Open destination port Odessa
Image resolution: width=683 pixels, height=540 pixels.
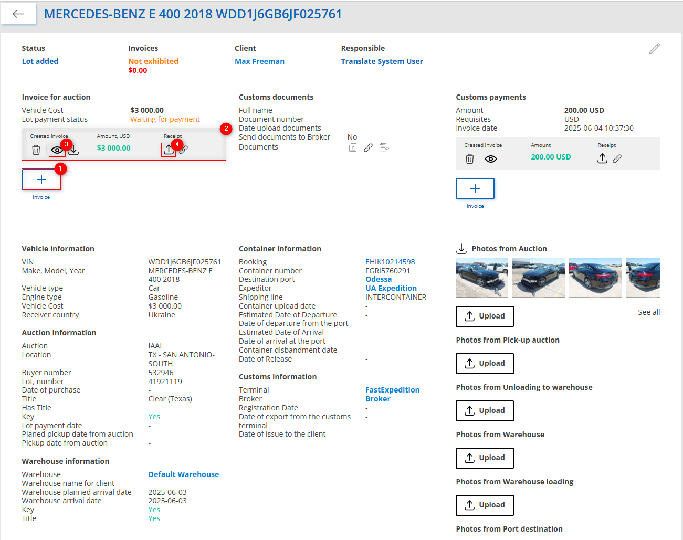(x=379, y=279)
